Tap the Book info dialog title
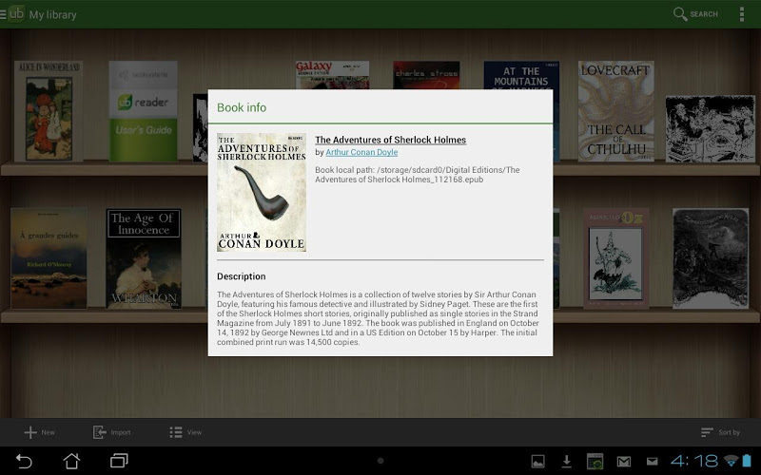This screenshot has height=475, width=761. (x=242, y=107)
